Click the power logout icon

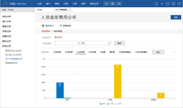click(179, 4)
